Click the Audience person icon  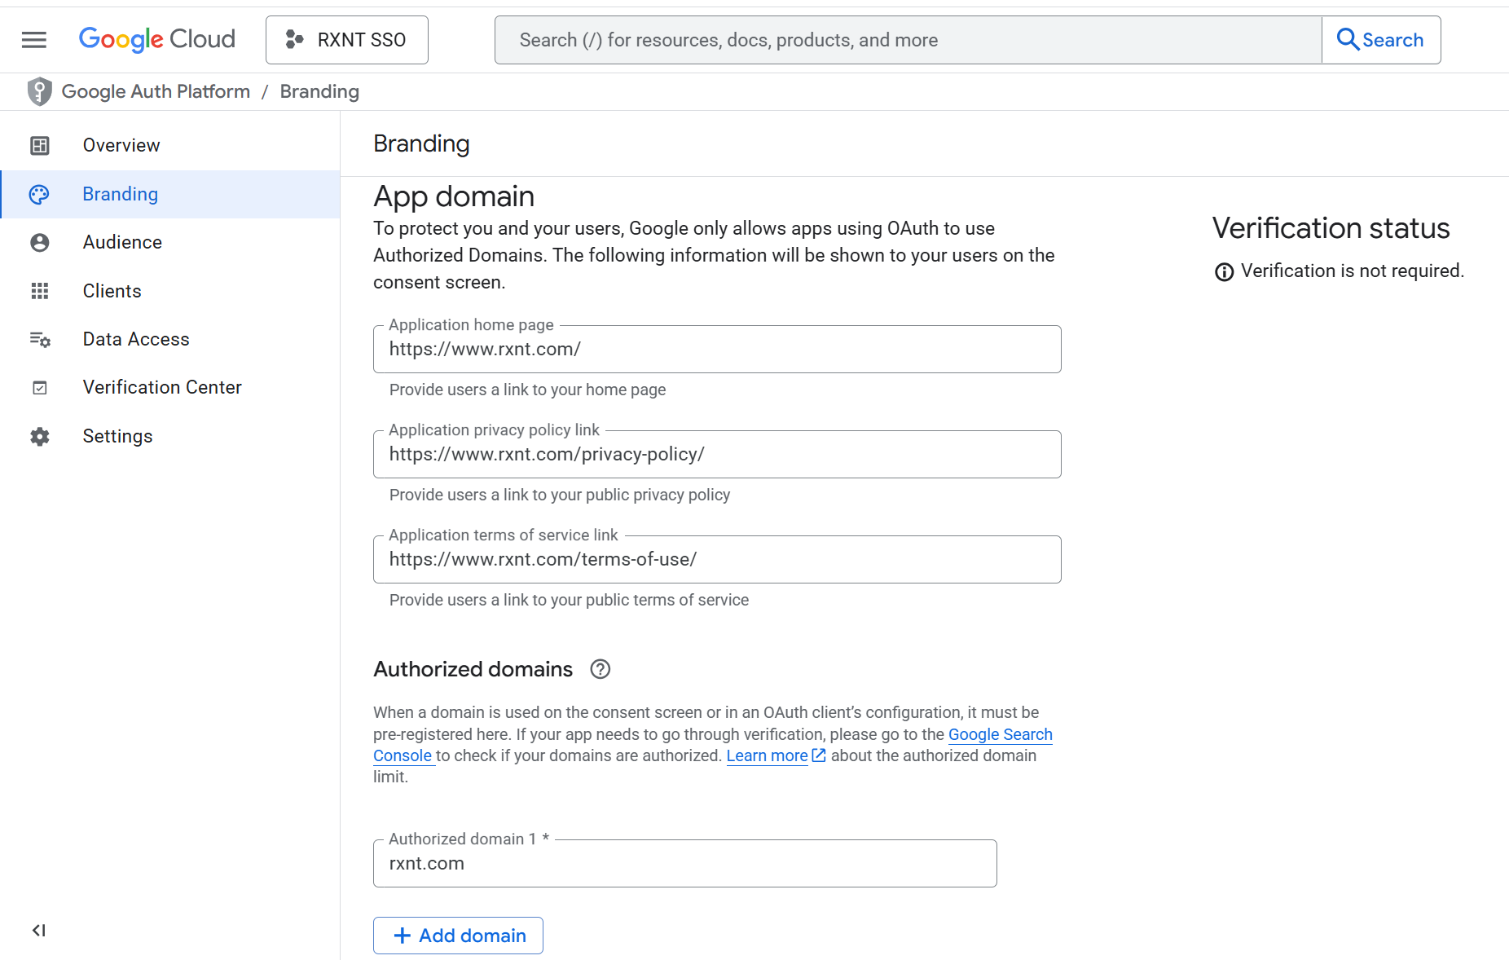[x=40, y=243]
